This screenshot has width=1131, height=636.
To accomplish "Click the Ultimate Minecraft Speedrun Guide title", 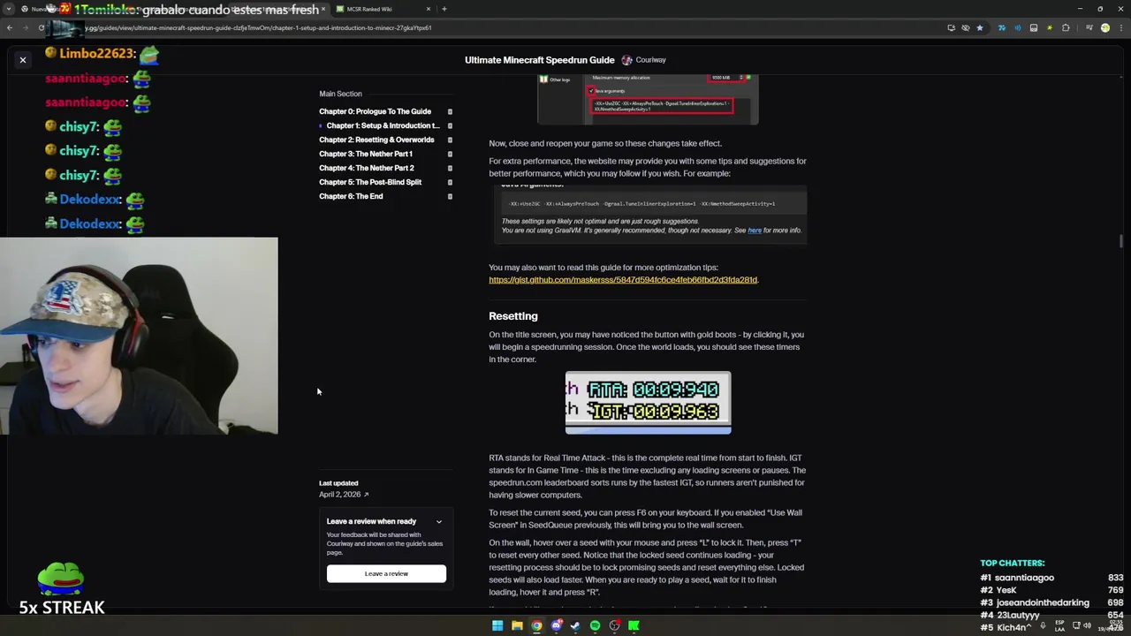I will tap(539, 60).
